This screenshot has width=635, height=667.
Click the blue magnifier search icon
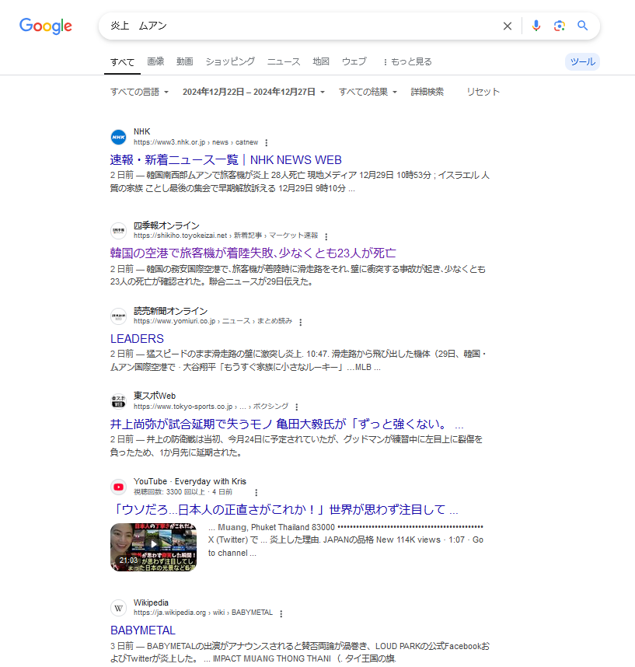point(583,26)
